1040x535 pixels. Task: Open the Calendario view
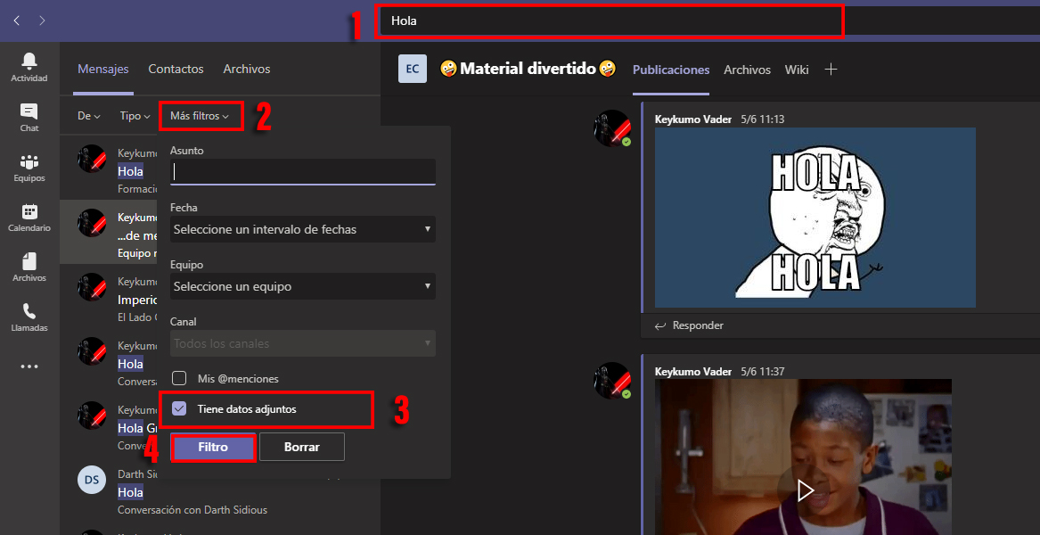29,217
